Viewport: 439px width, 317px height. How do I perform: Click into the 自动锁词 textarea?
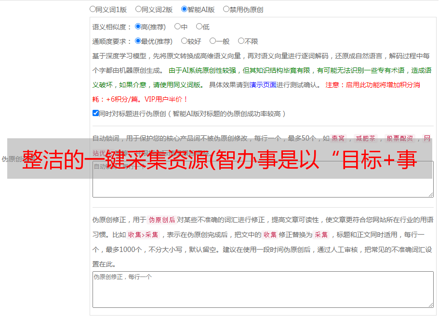263,179
